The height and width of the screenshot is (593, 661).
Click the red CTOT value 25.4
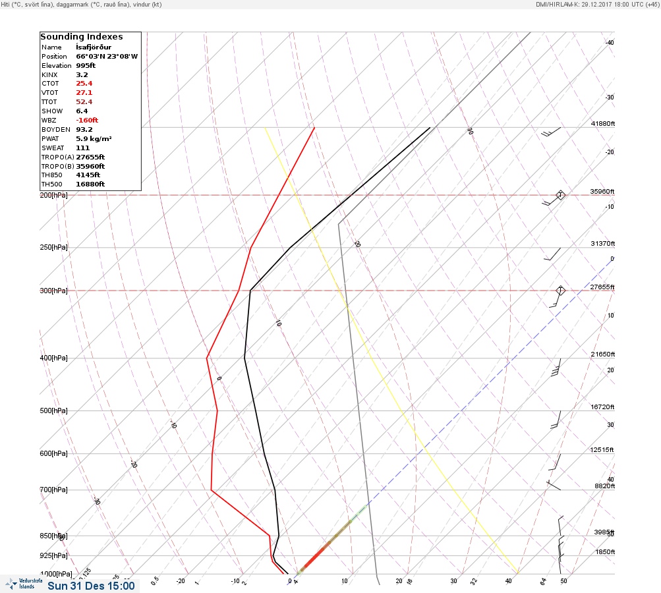click(x=84, y=84)
